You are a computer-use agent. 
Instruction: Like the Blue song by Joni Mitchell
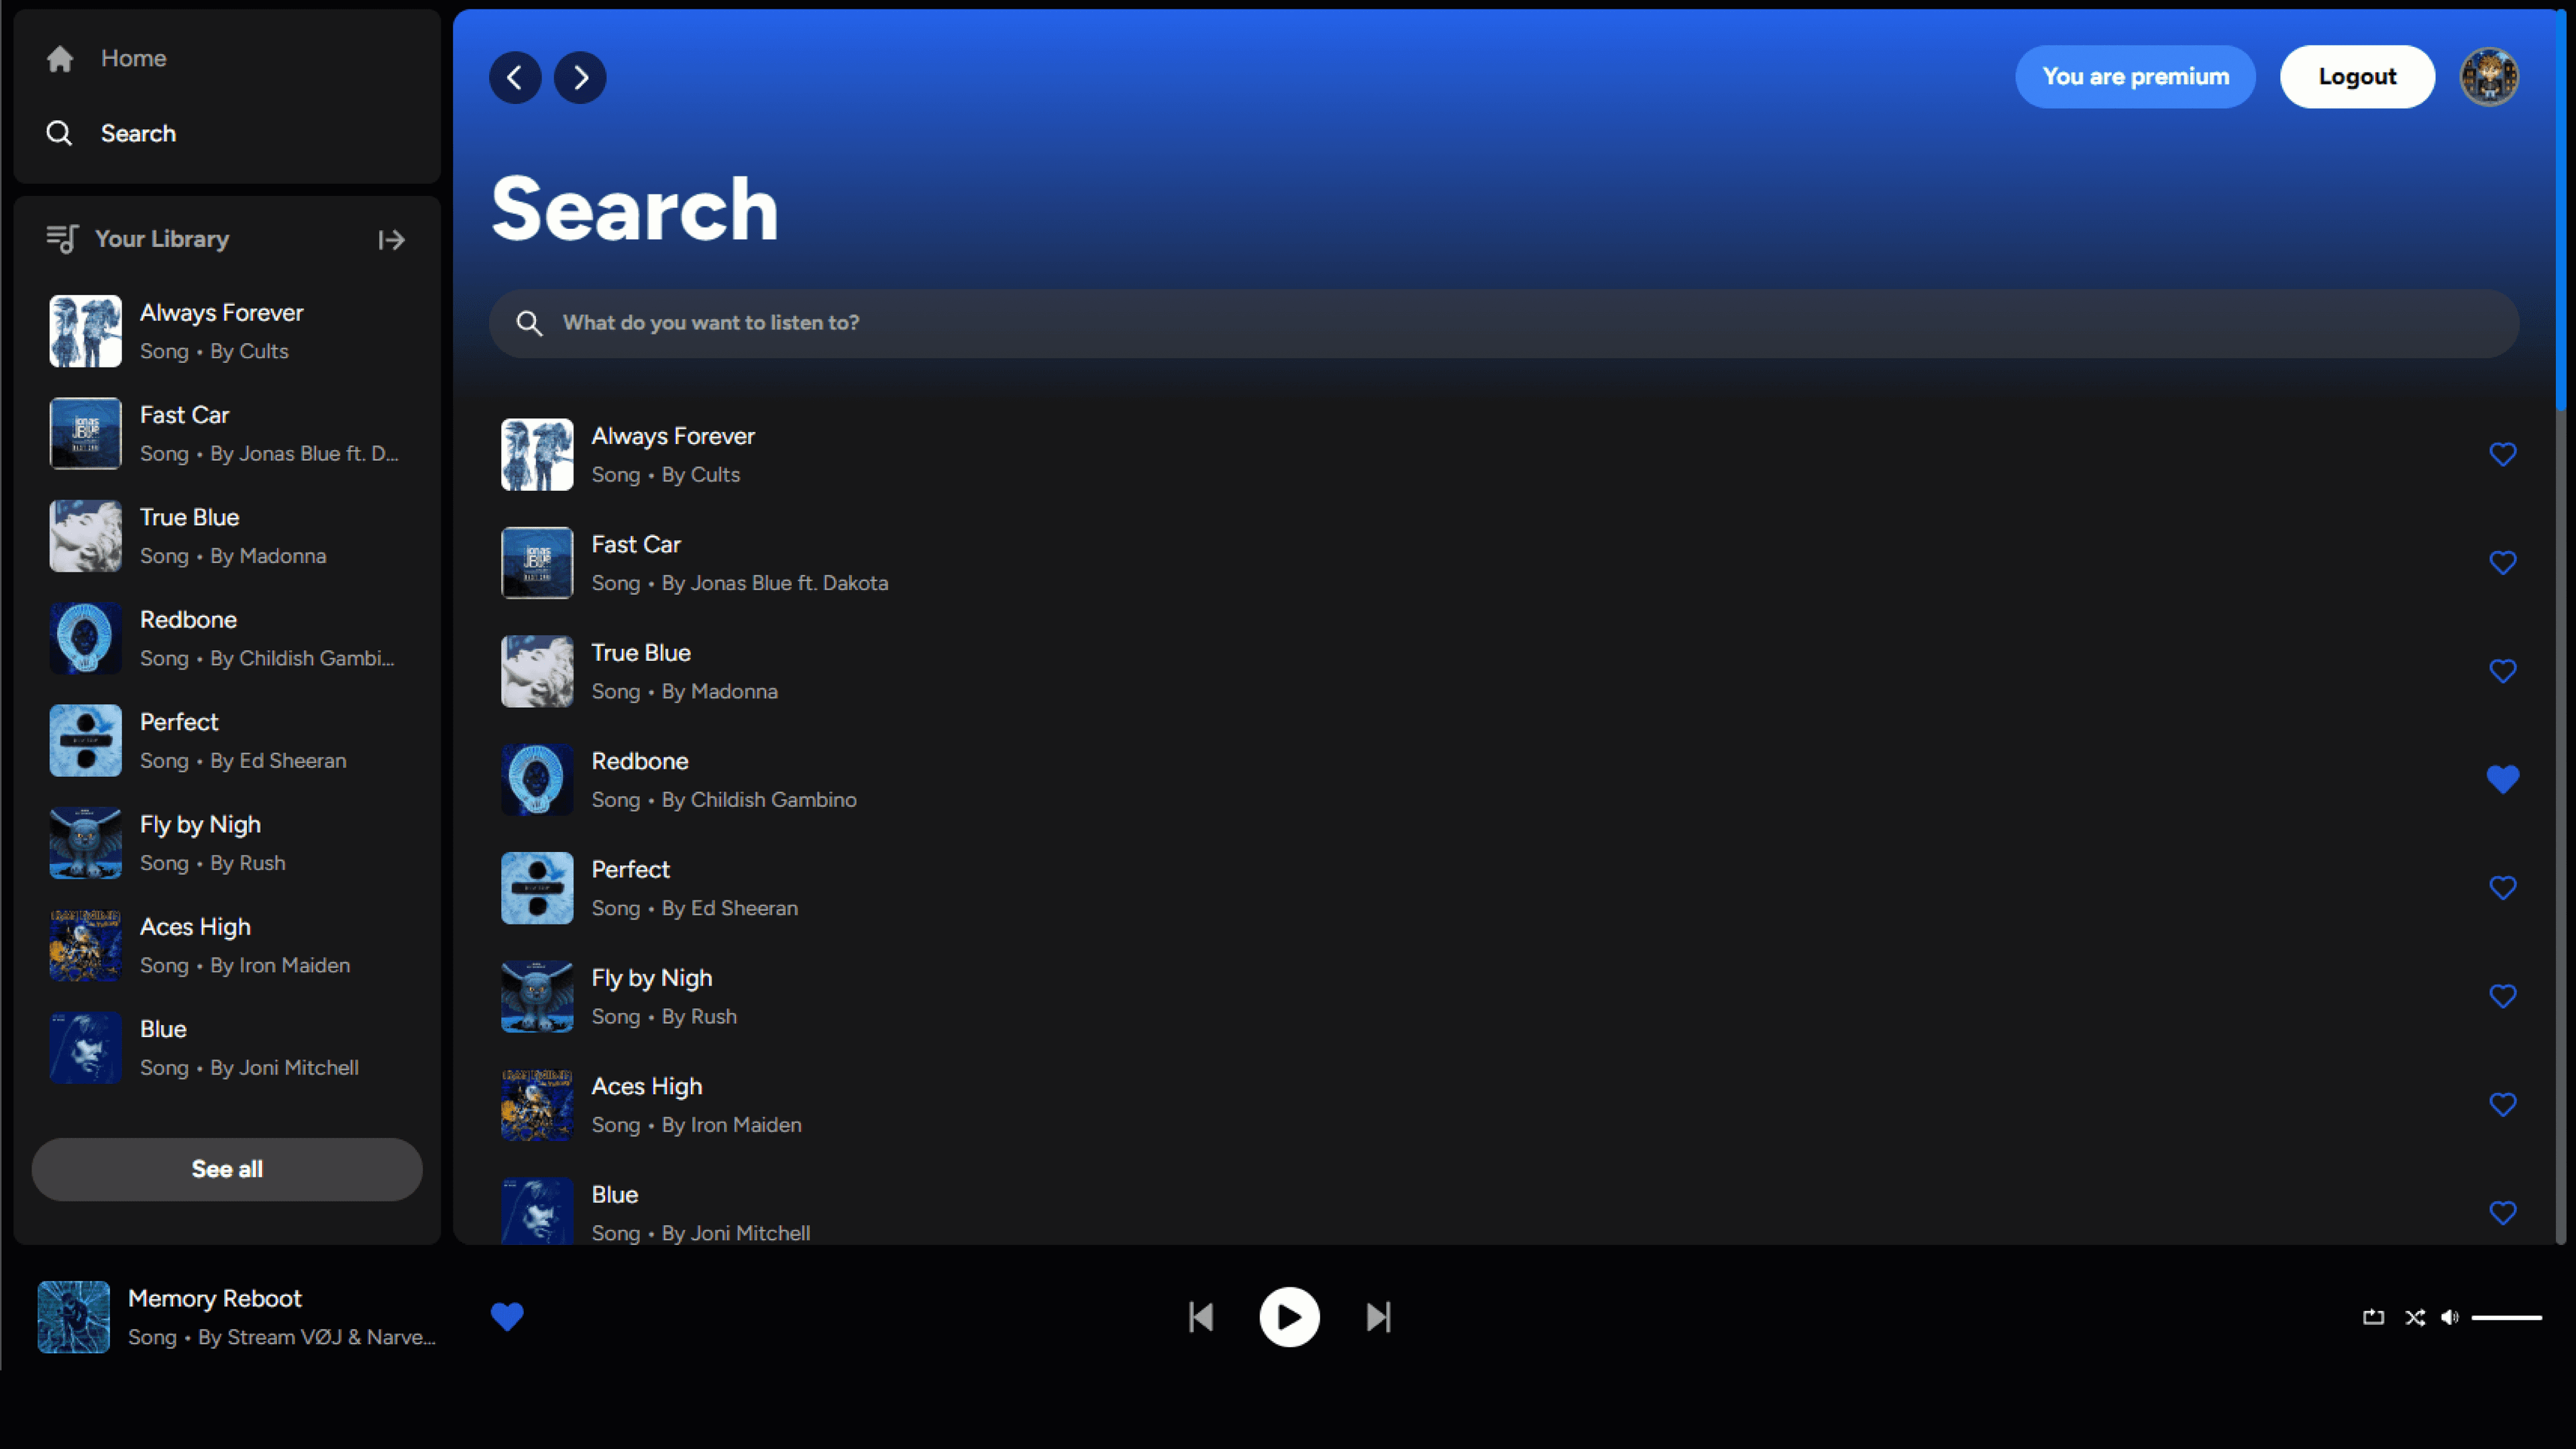tap(2502, 1213)
